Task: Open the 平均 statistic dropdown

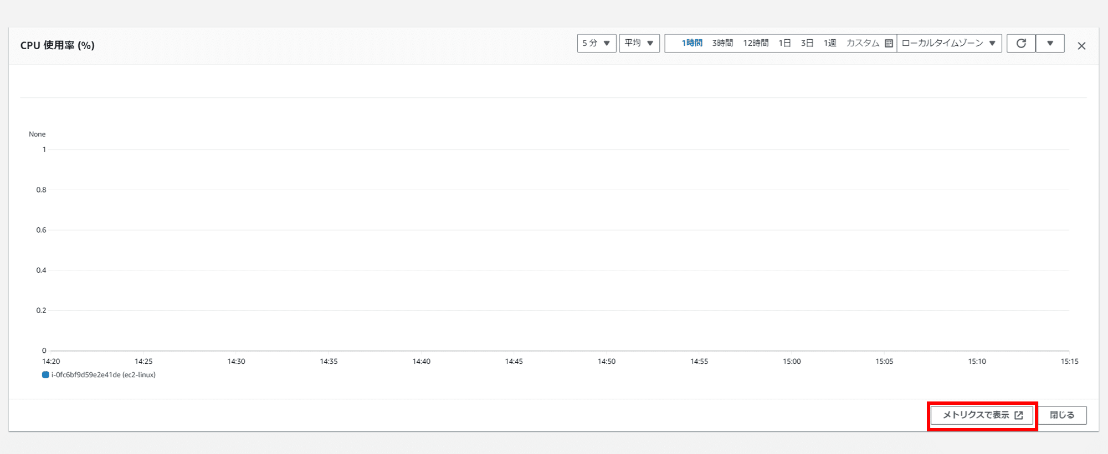Action: [639, 43]
